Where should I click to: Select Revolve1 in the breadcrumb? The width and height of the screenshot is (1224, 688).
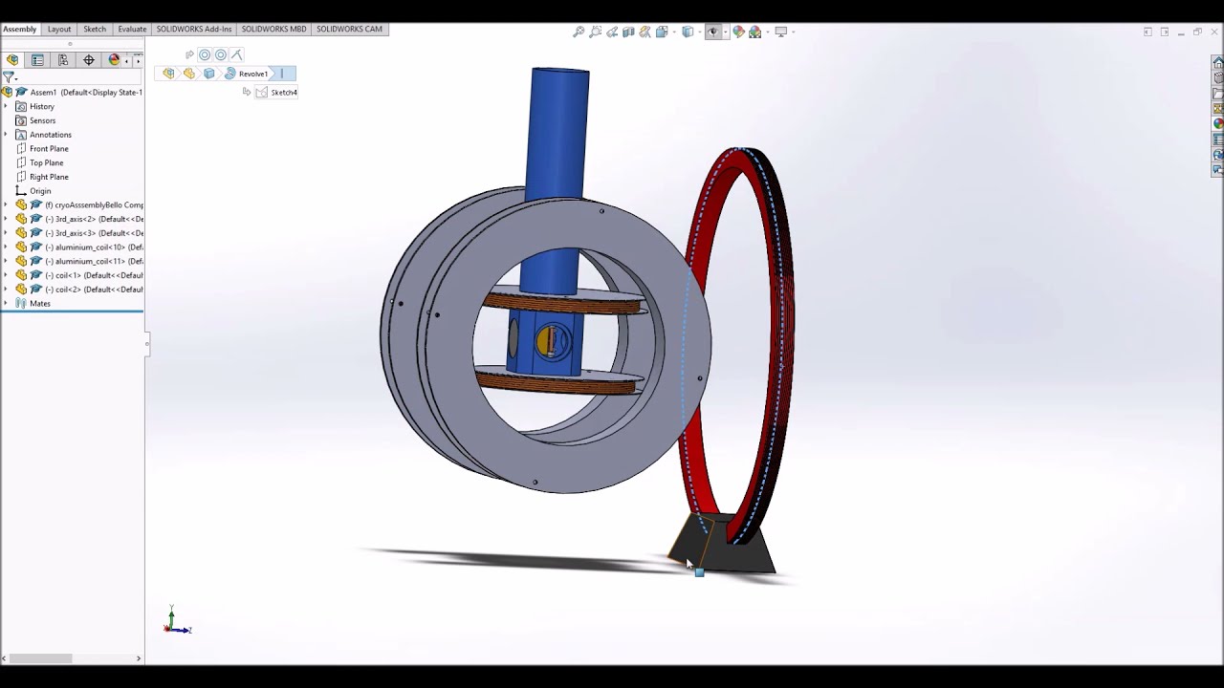pyautogui.click(x=252, y=74)
